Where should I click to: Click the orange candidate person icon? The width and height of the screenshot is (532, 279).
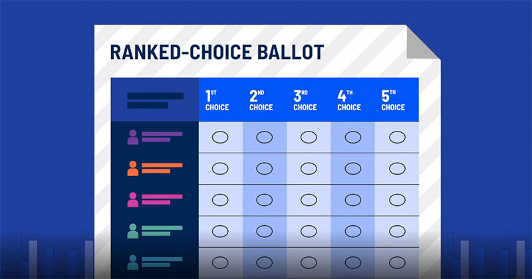132,169
